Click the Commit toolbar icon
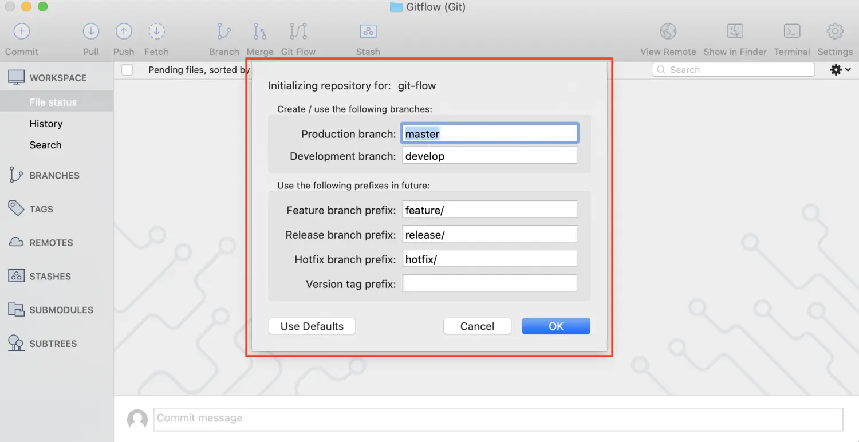The width and height of the screenshot is (859, 442). (x=22, y=31)
